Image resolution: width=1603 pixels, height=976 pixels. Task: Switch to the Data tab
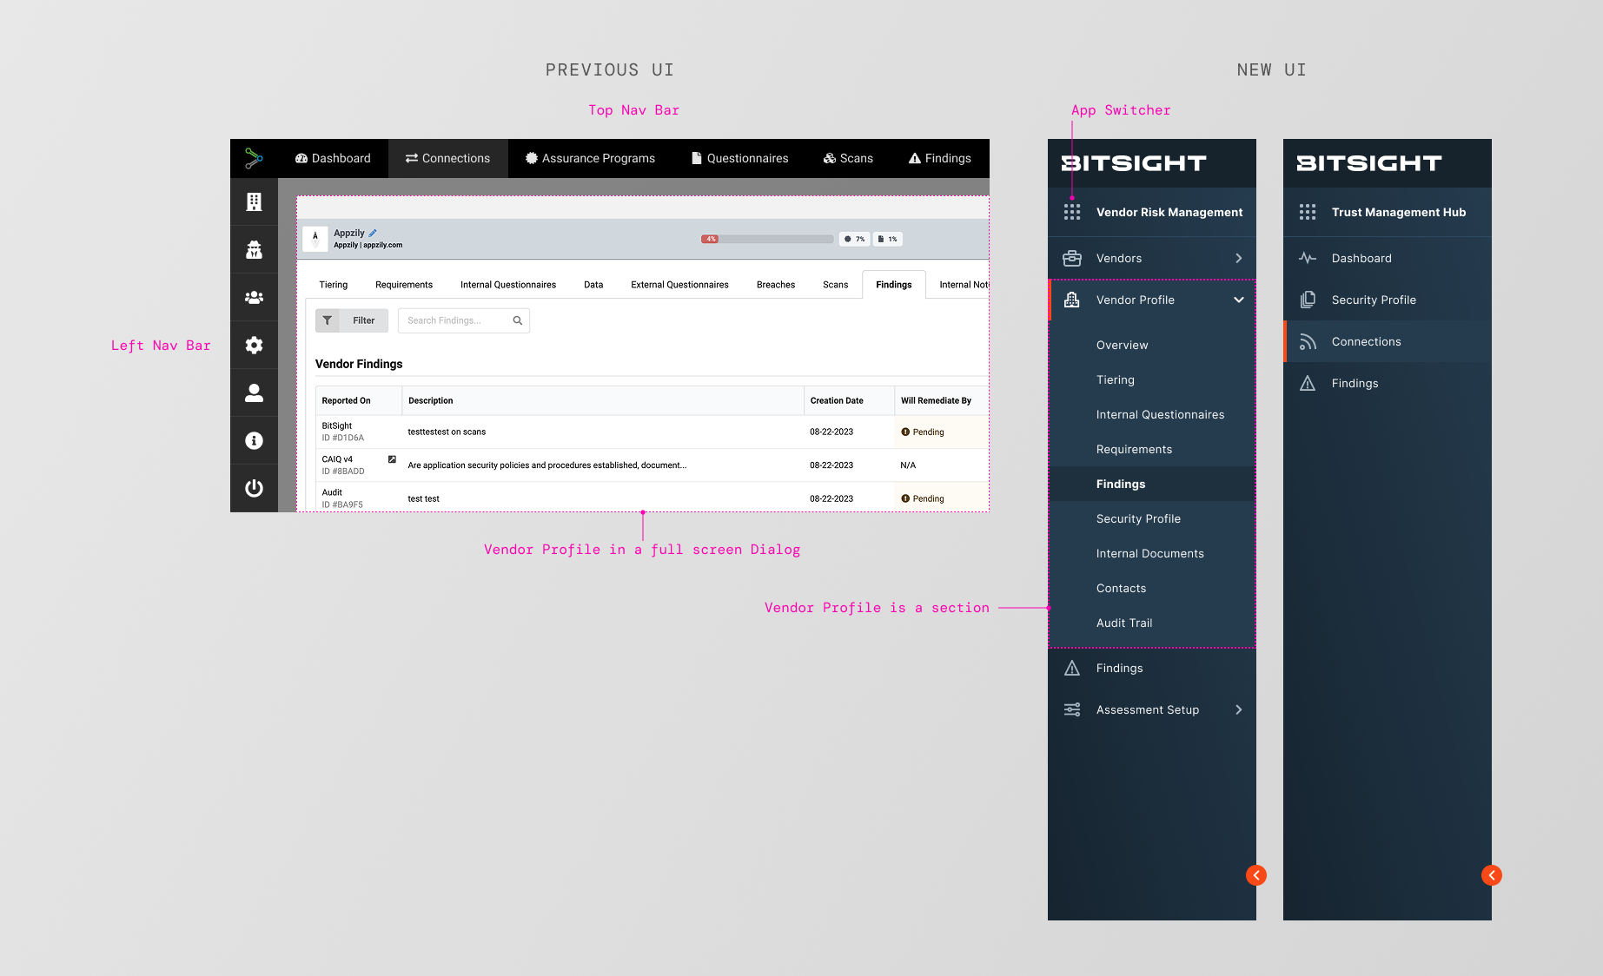pyautogui.click(x=593, y=285)
